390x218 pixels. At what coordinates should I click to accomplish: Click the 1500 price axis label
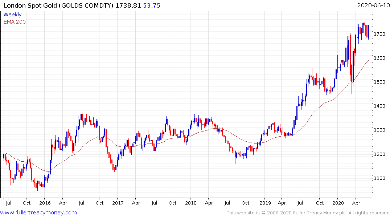click(x=379, y=82)
